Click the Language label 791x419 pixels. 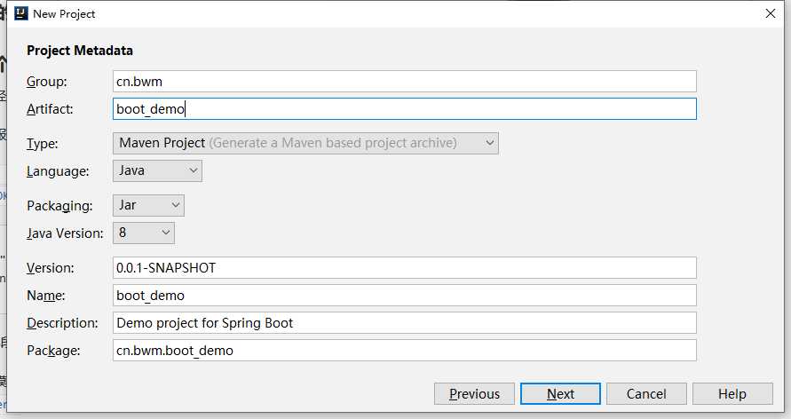58,171
